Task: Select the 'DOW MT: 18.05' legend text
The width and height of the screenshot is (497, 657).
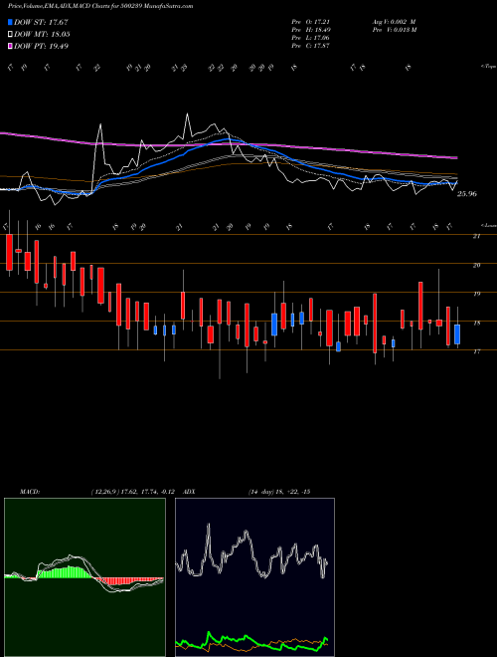Action: point(42,35)
